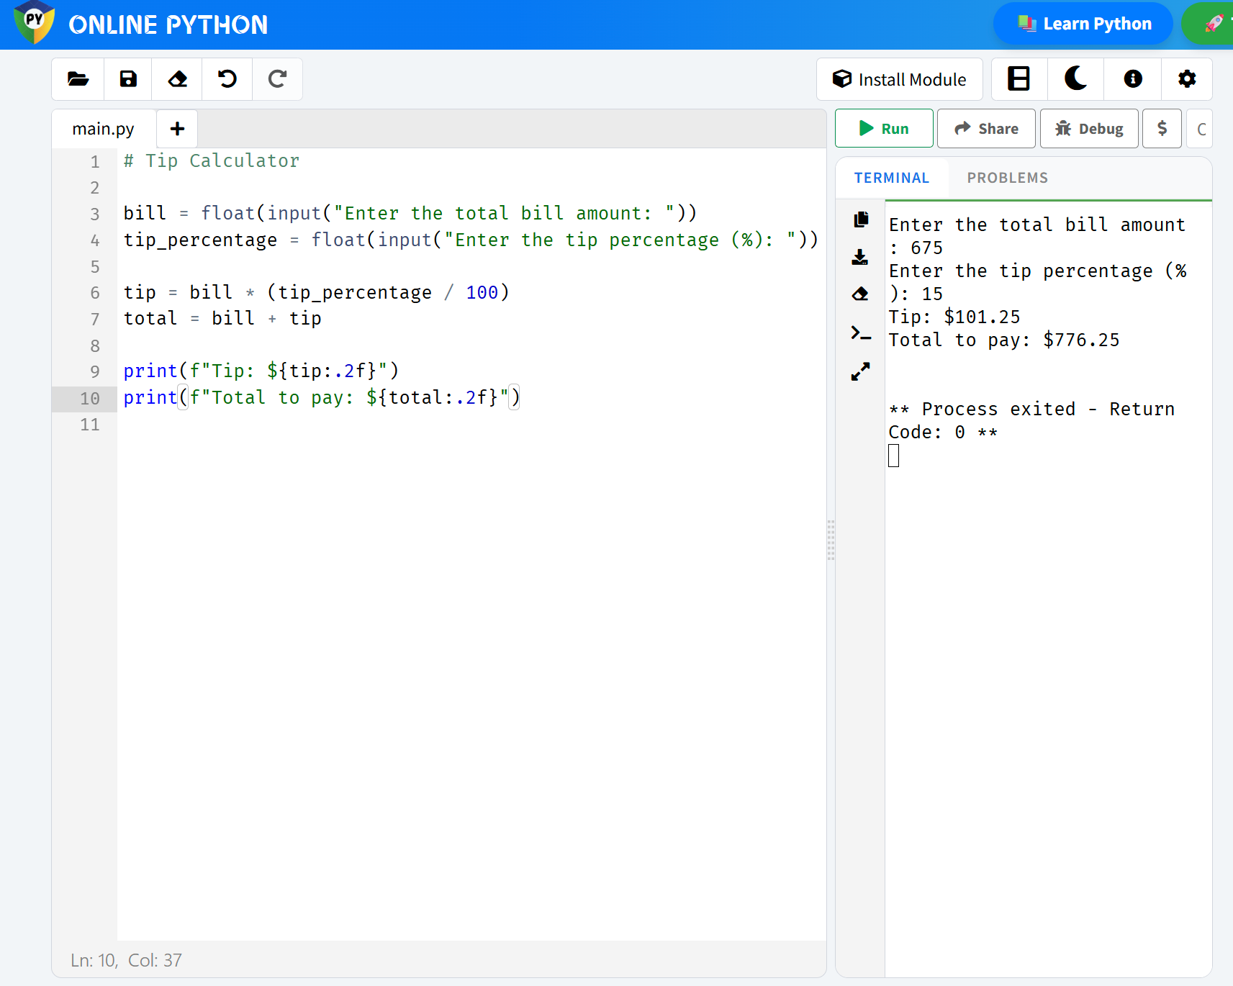Viewport: 1233px width, 986px height.
Task: Click the '# Tip Calculator' comment line
Action: [x=212, y=160]
